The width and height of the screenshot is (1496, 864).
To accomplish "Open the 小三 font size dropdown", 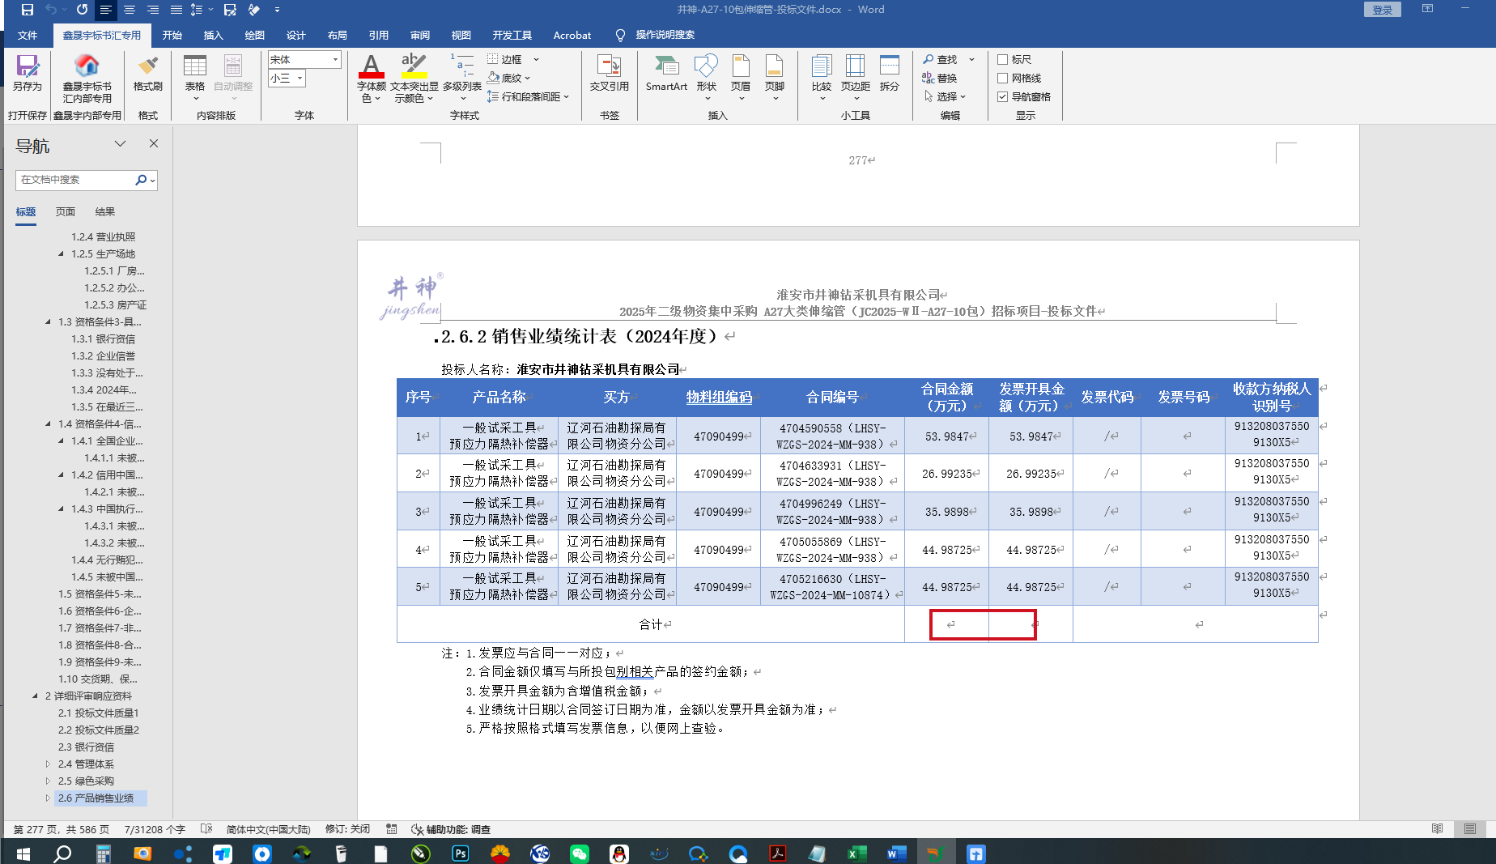I will pyautogui.click(x=300, y=79).
